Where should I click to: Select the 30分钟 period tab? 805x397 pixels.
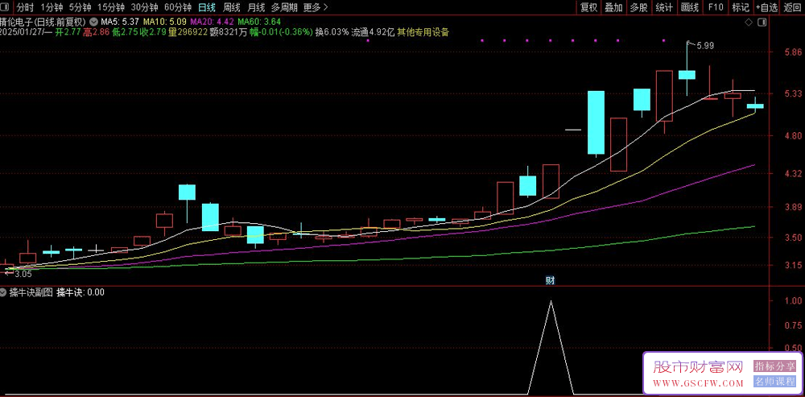pyautogui.click(x=144, y=7)
